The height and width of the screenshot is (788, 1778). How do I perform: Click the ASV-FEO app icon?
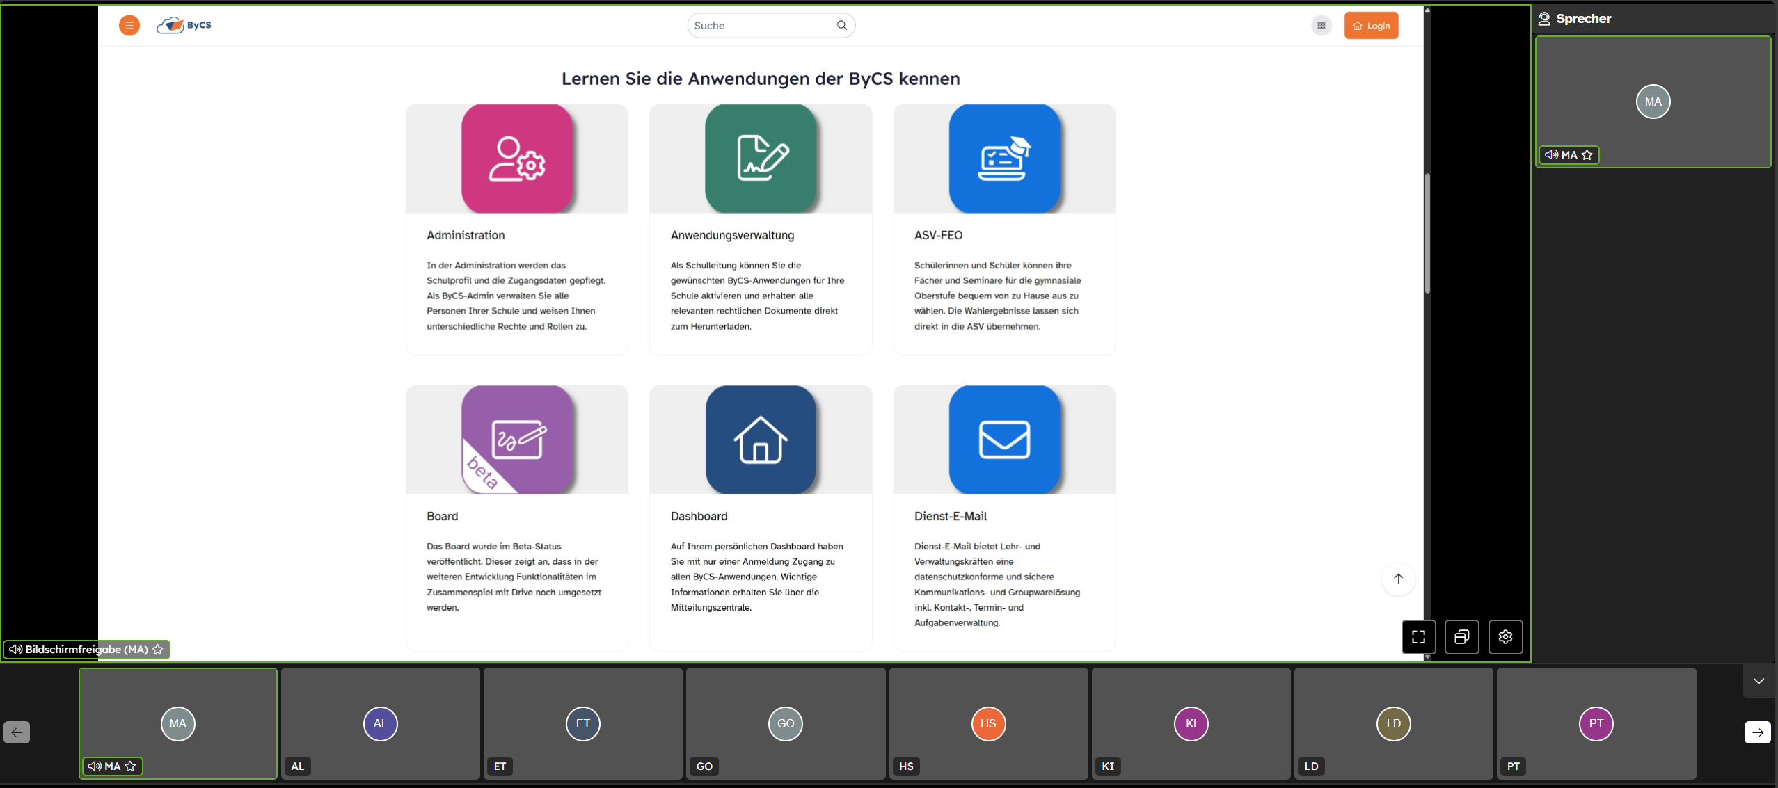point(1004,159)
